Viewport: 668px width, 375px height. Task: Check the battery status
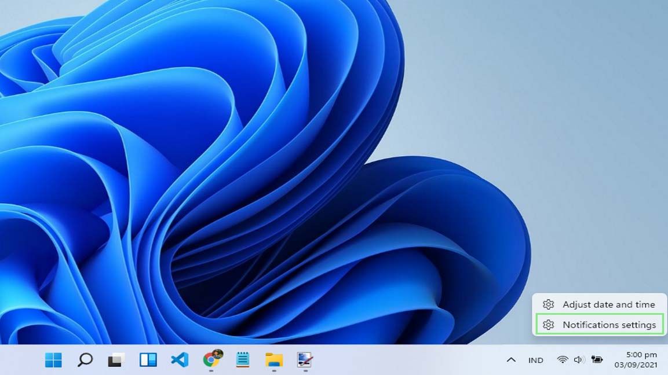pyautogui.click(x=597, y=360)
